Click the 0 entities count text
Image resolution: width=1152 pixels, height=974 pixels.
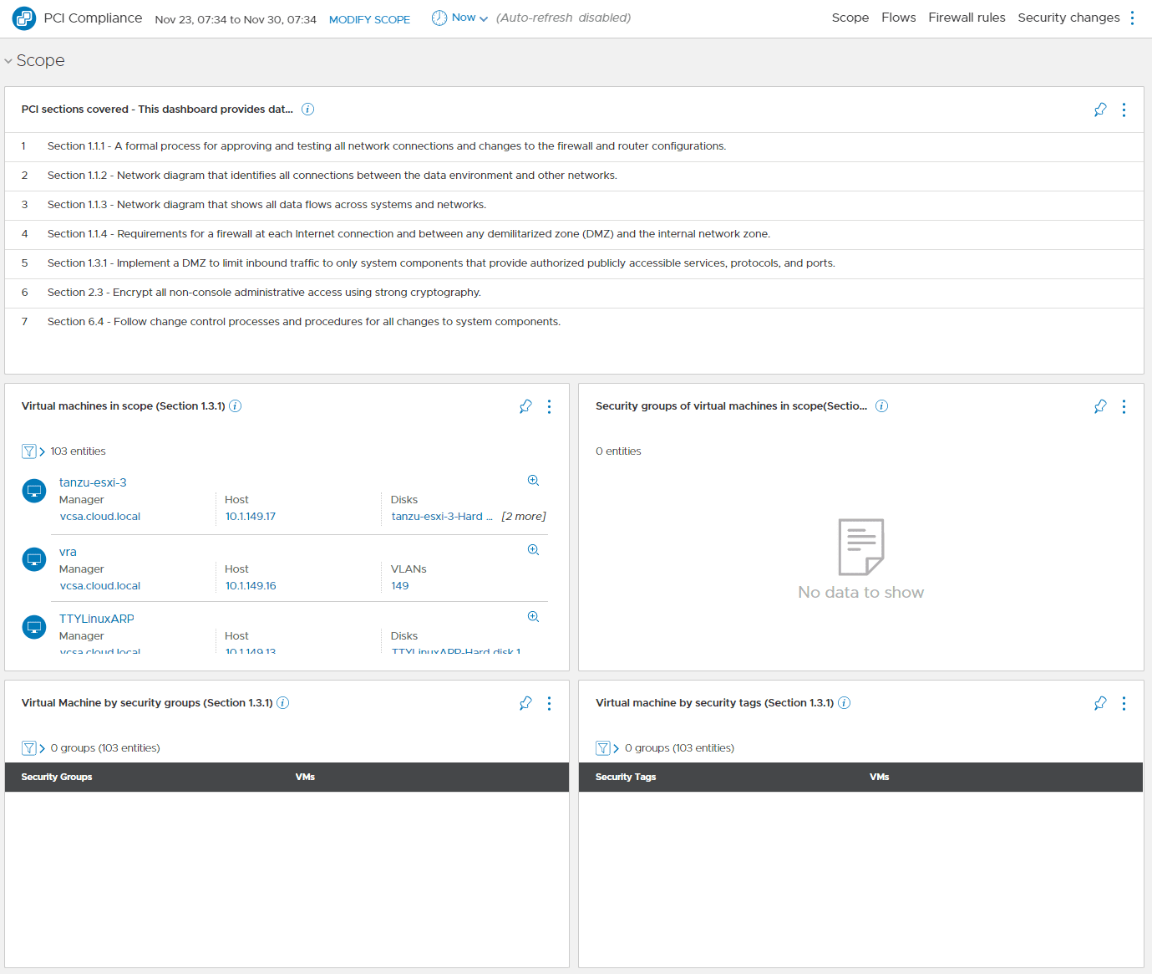(x=618, y=451)
